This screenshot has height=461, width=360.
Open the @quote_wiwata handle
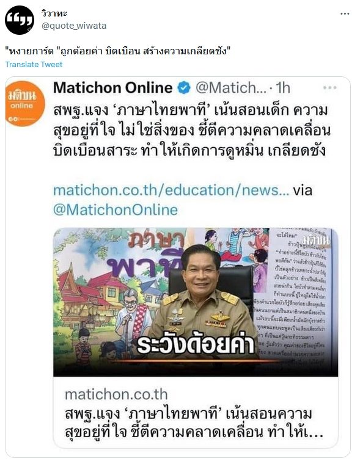point(74,26)
